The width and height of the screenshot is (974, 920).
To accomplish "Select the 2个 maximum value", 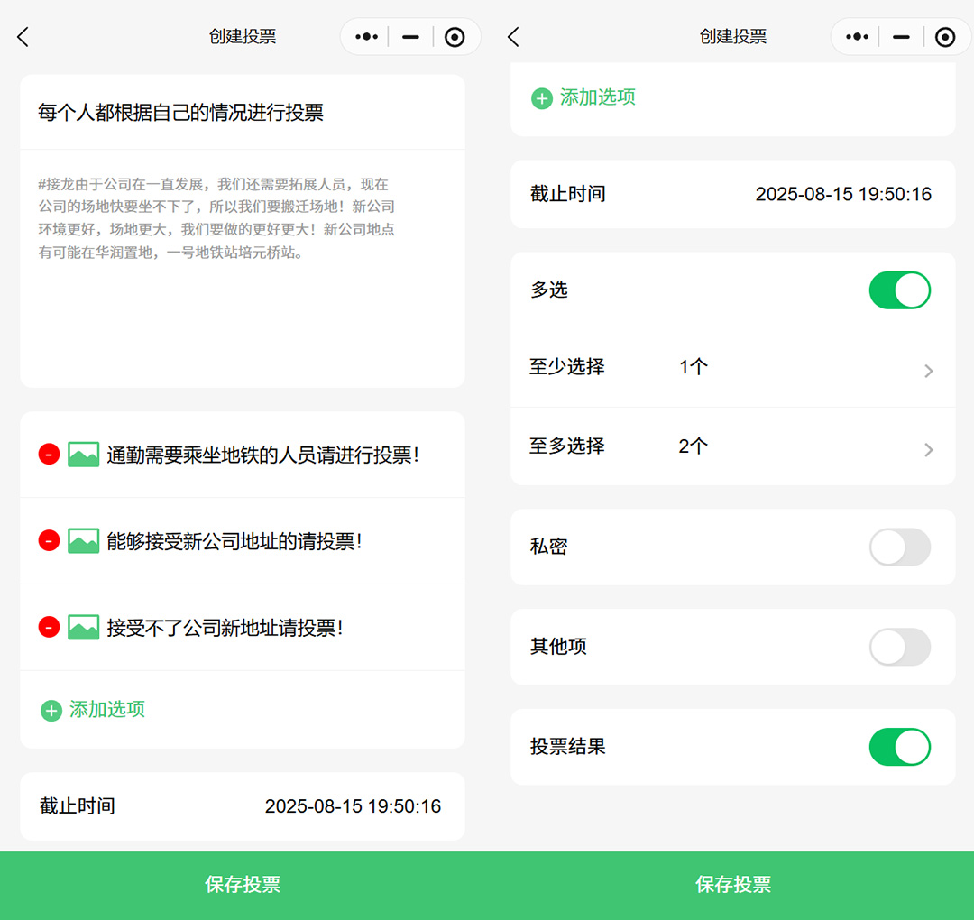I will [694, 446].
